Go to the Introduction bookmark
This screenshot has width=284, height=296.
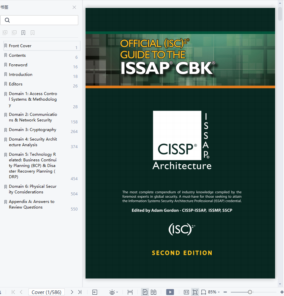pos(42,75)
